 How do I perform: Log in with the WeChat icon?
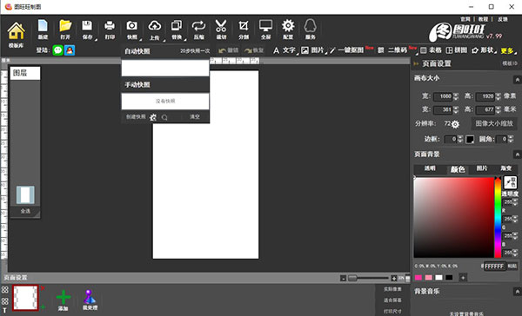pos(58,50)
